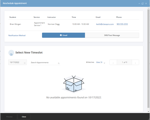Go to next page arrow
The height and width of the screenshot is (120, 150).
pos(135,63)
